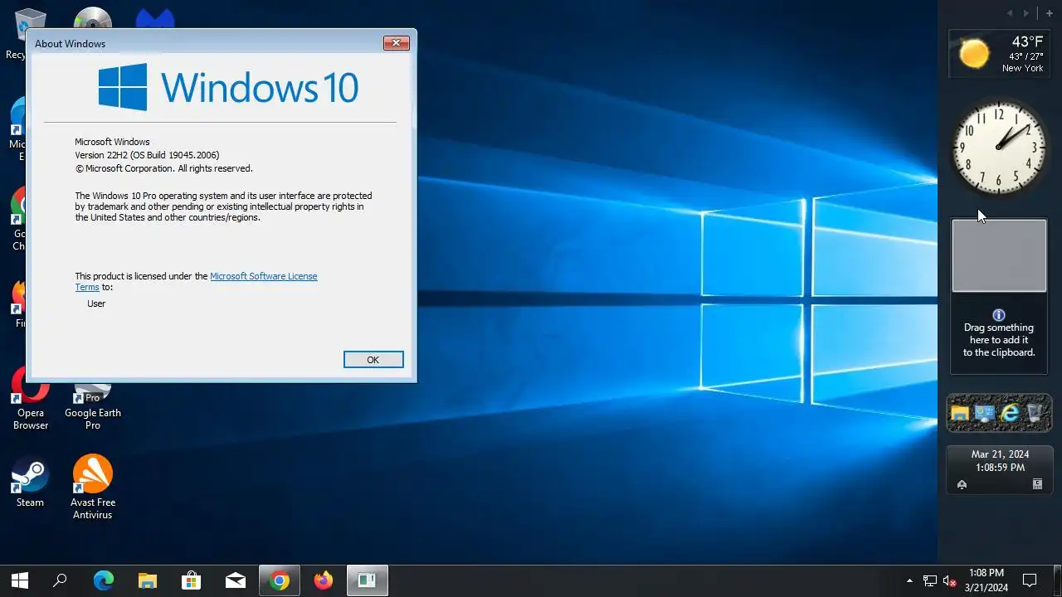
Task: Show hidden system tray icons
Action: (x=909, y=580)
